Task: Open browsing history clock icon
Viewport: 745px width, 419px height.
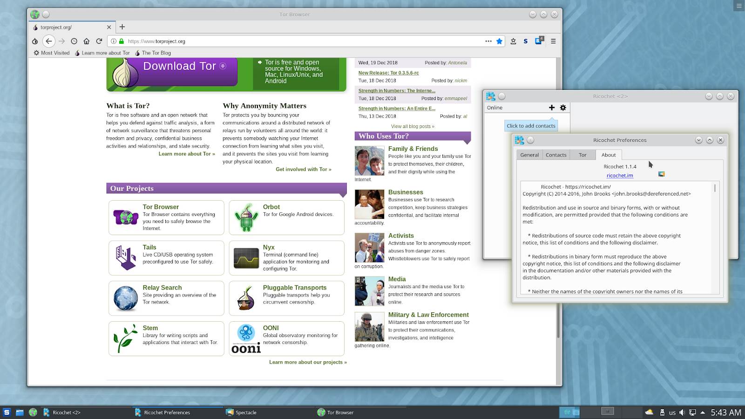Action: pos(74,41)
